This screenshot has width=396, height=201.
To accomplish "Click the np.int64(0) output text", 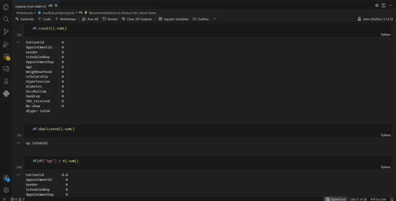I will (x=36, y=143).
